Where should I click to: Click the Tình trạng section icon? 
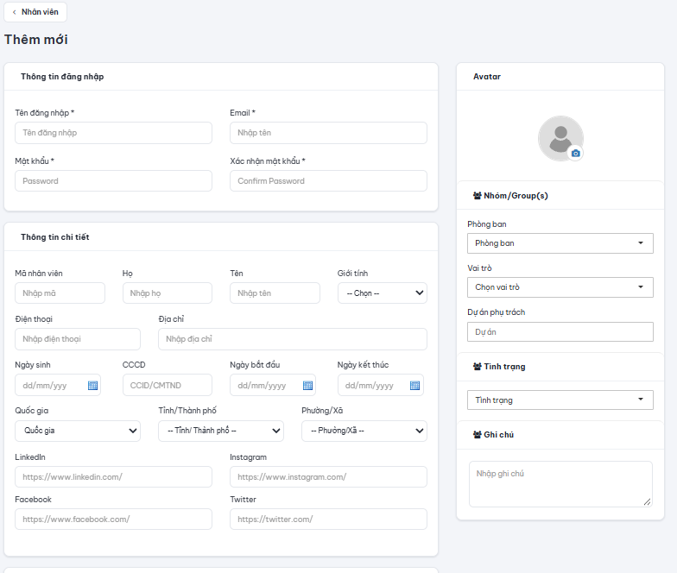tap(477, 366)
